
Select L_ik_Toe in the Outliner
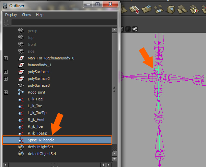pos(35,106)
